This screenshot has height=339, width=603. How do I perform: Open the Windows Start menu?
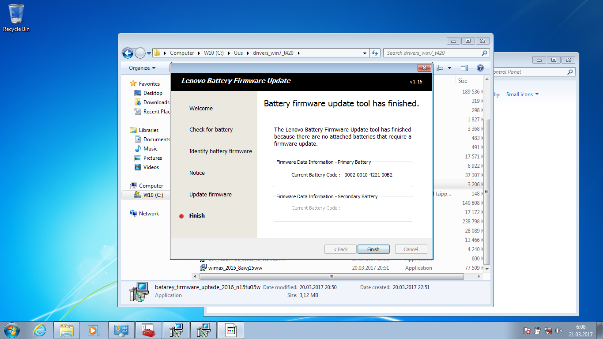pos(12,330)
